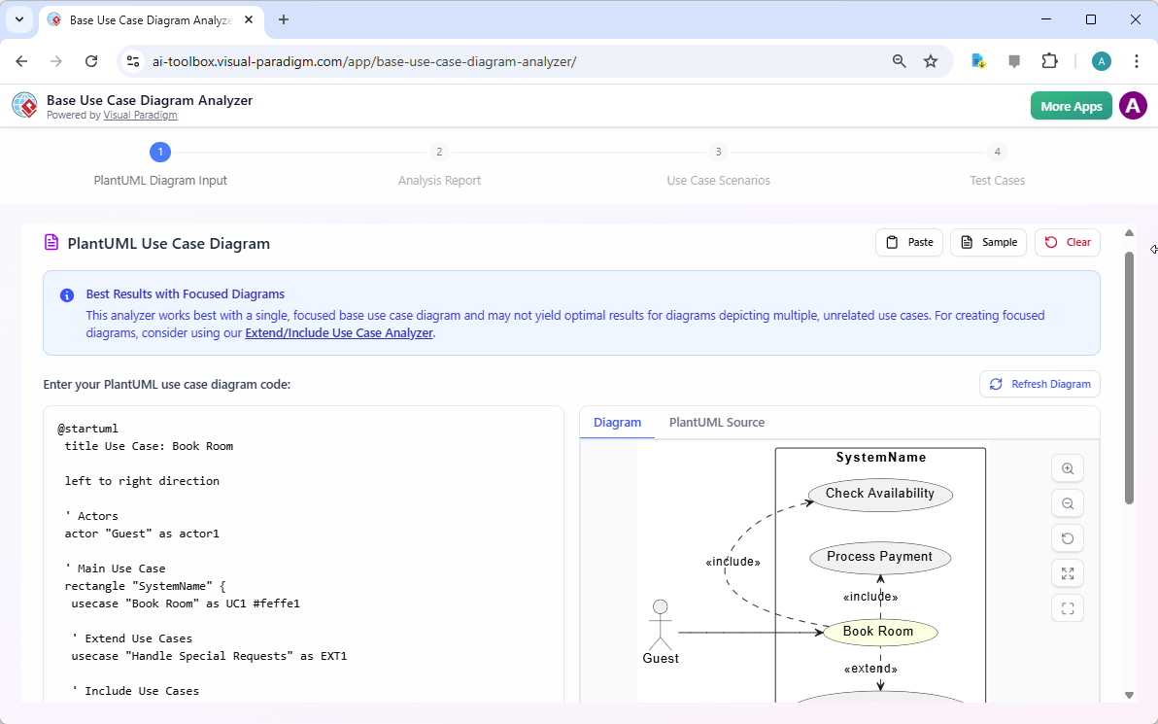
Task: Reset the diagram view rotation
Action: click(1067, 537)
